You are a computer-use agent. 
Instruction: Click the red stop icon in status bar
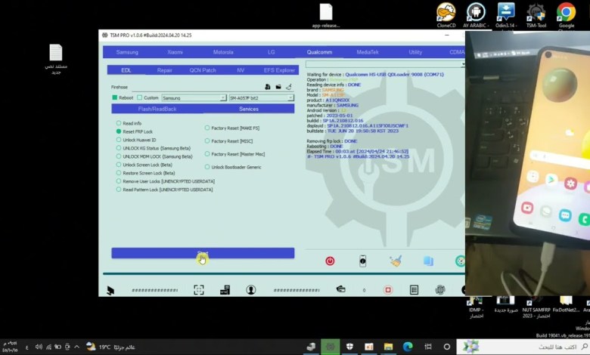pos(388,289)
